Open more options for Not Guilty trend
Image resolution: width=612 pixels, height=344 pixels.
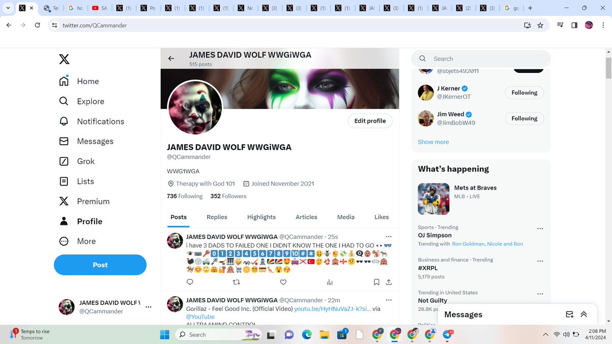coord(540,294)
